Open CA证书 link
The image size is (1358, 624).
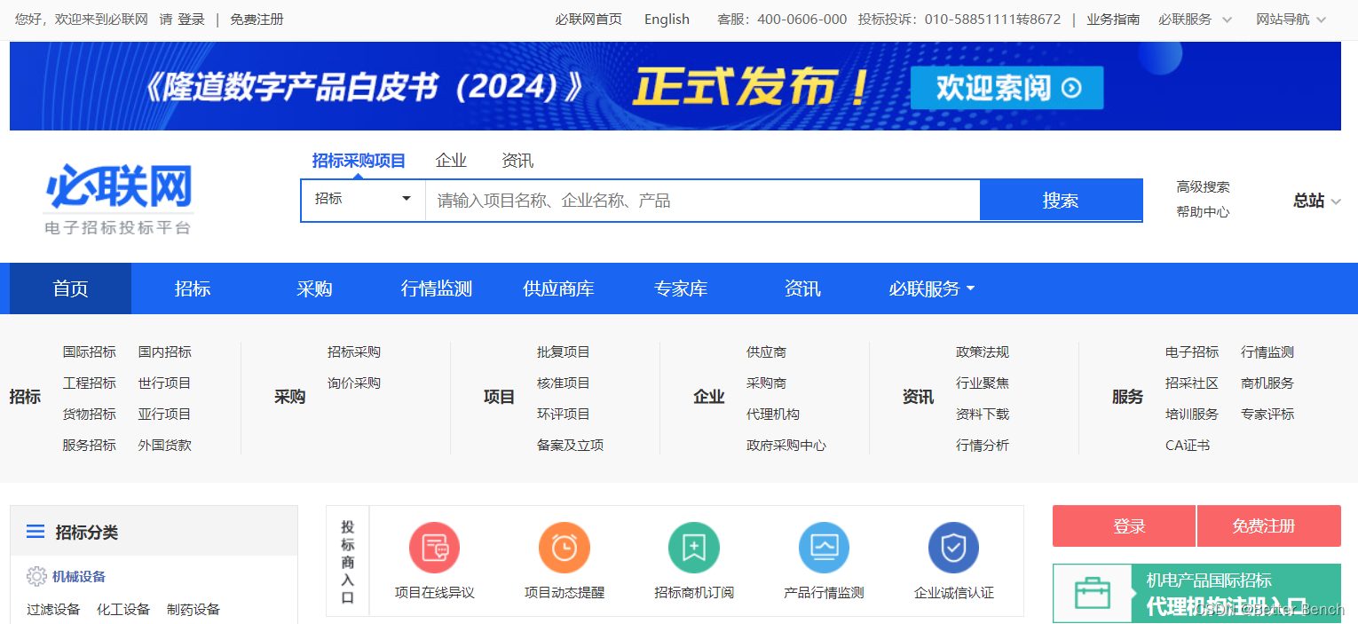coord(1187,446)
